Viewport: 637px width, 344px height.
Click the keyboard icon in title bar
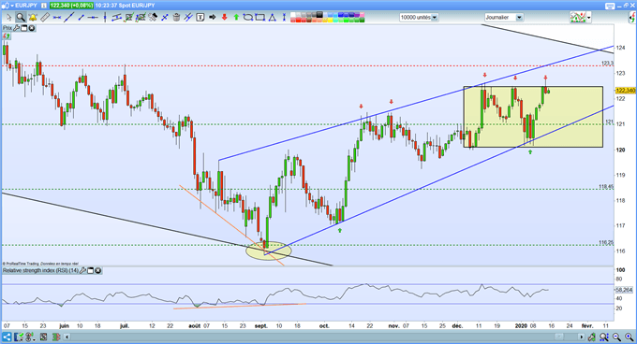point(610,6)
